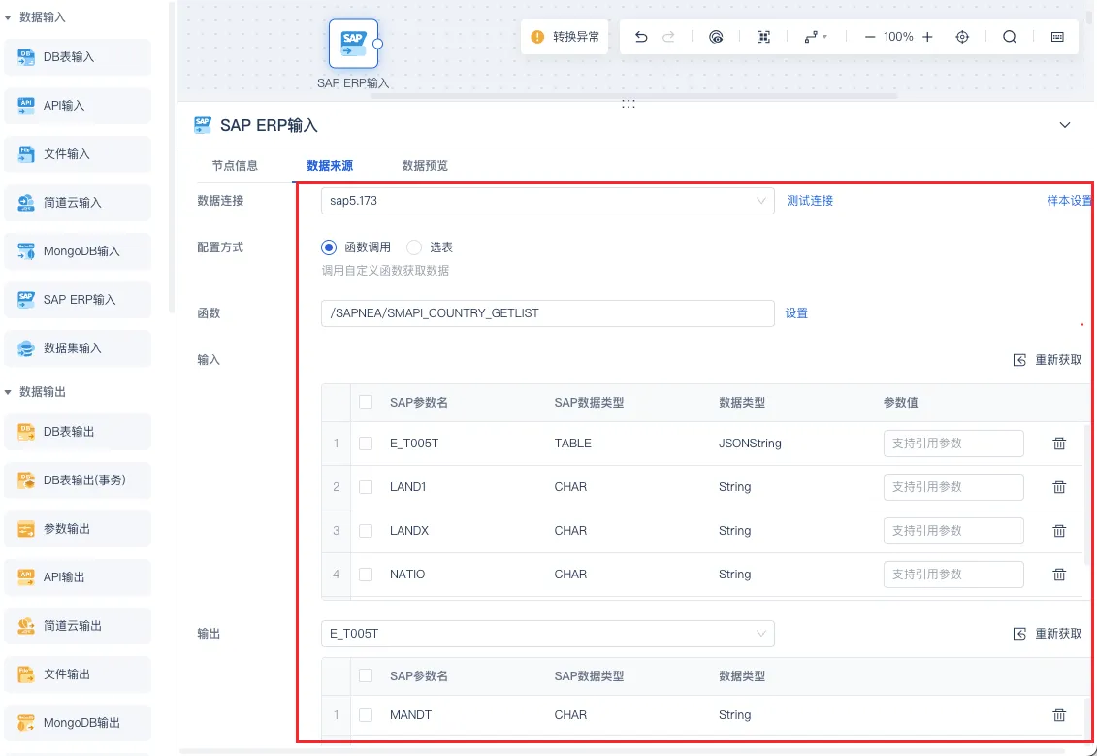This screenshot has width=1097, height=756.
Task: Click the 支持引用参数 field in the NATIO row
Action: point(953,574)
